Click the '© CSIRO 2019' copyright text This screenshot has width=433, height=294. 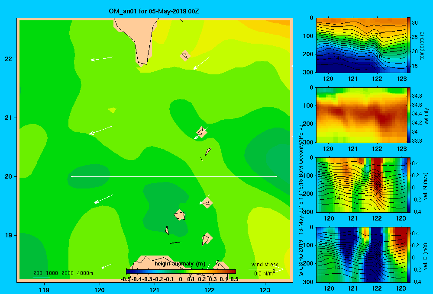301,259
